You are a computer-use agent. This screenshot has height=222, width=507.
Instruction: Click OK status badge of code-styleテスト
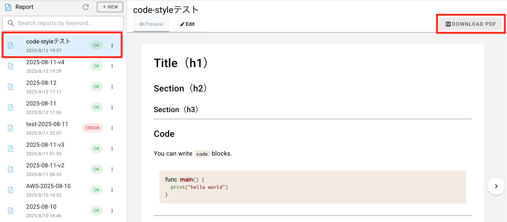point(97,45)
